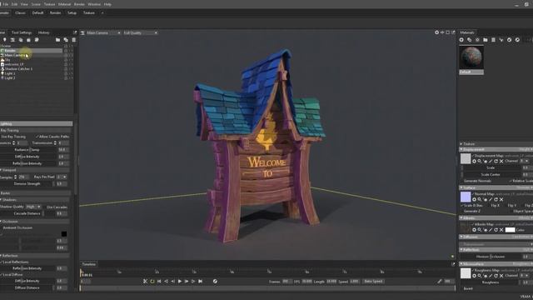Screen dimensions: 533x300
Task: Open Roughness Map texture settings gear
Action: [x=474, y=276]
